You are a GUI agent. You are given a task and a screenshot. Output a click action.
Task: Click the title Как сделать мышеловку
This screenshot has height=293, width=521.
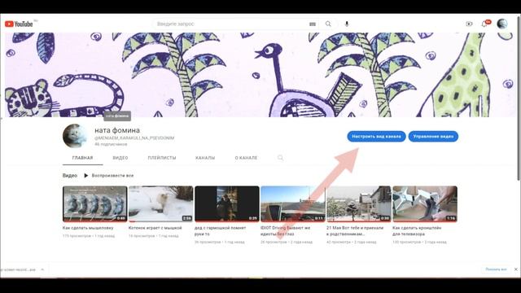click(x=88, y=228)
